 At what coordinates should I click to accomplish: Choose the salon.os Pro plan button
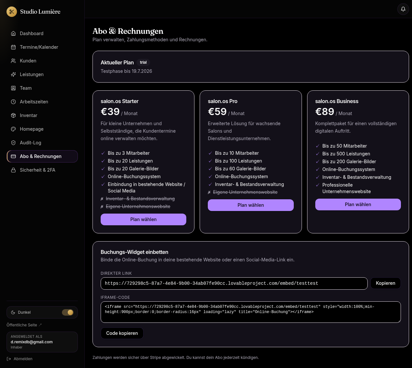(x=251, y=205)
